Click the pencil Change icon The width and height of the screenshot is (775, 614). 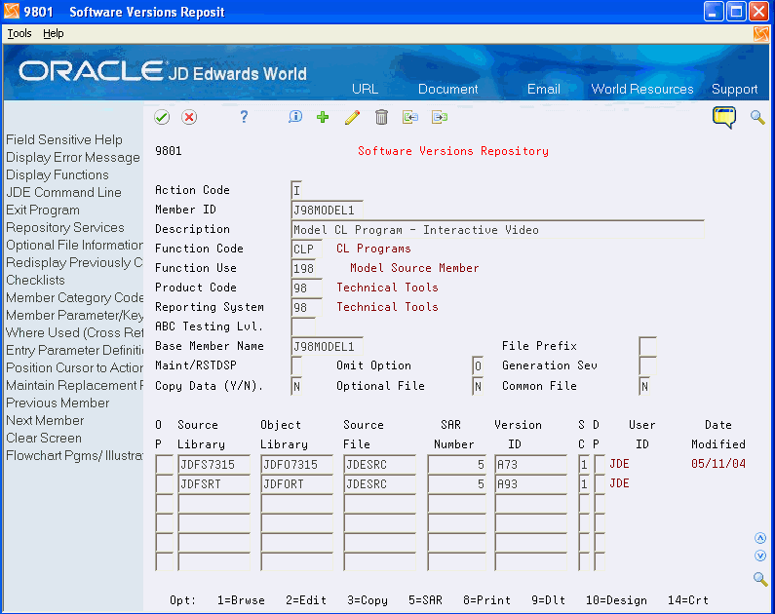point(352,117)
